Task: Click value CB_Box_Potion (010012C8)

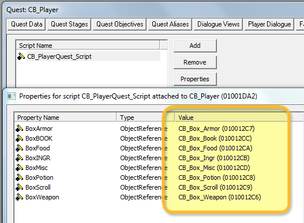Action: click(217, 177)
